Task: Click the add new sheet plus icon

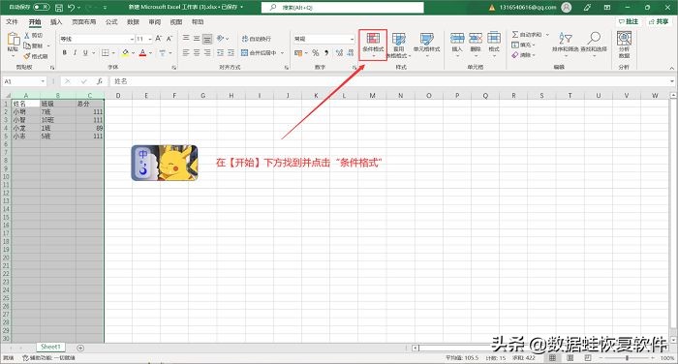Action: pos(80,348)
